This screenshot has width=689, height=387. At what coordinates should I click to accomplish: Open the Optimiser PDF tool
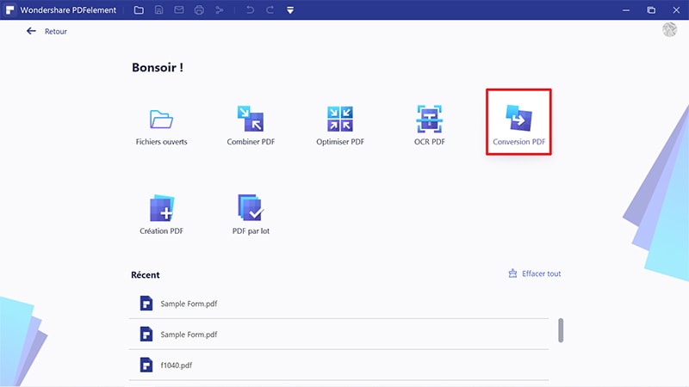340,126
